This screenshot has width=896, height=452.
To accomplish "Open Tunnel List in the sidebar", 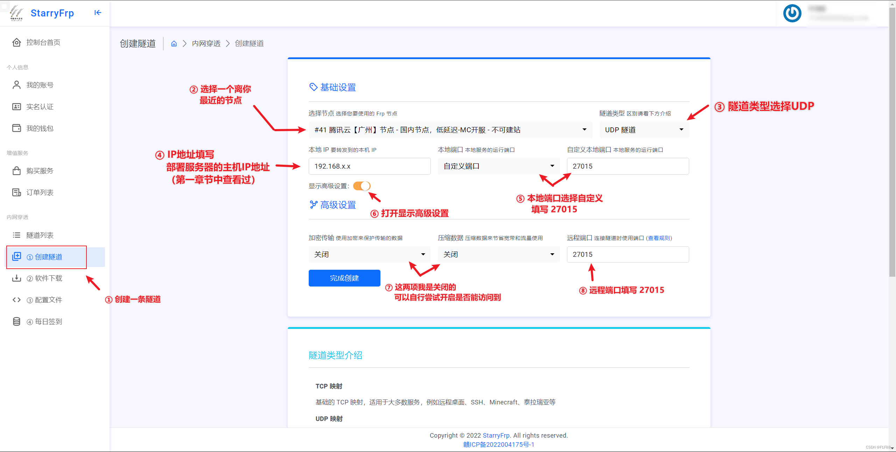I will pos(40,235).
